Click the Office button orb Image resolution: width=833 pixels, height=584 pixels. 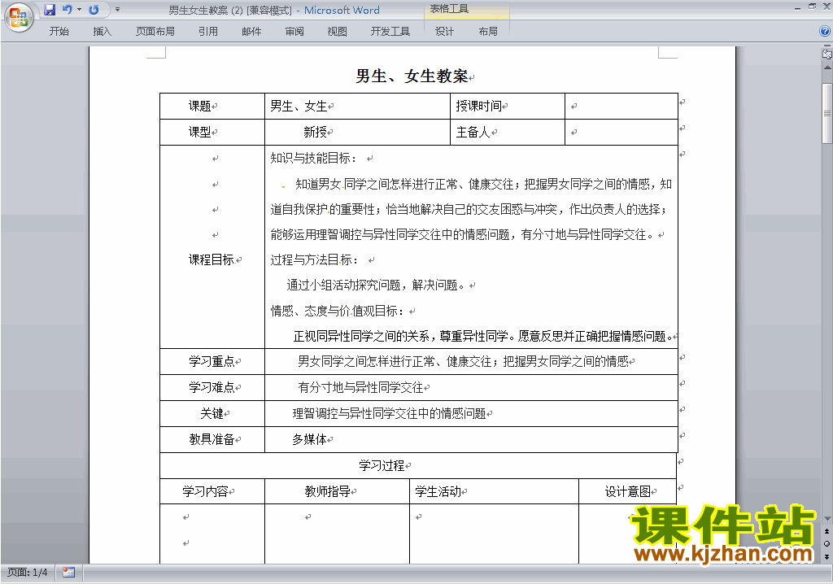click(20, 18)
